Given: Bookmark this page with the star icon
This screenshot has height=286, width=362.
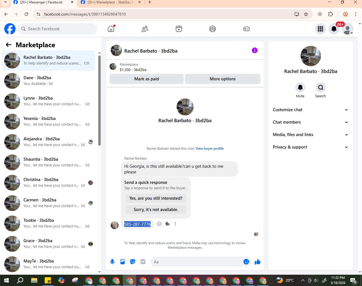Looking at the screenshot, I should click(x=306, y=14).
